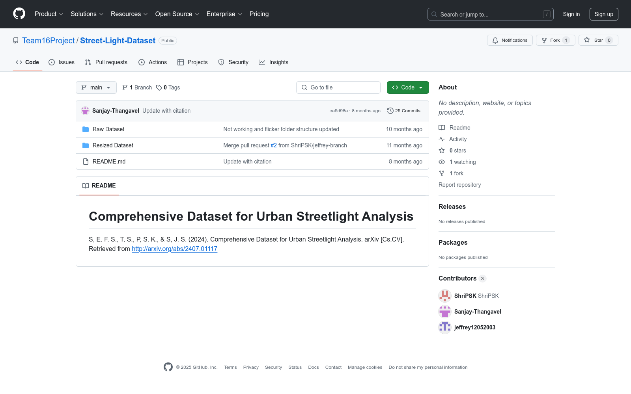Open the README.md file
The image size is (631, 394).
109,162
